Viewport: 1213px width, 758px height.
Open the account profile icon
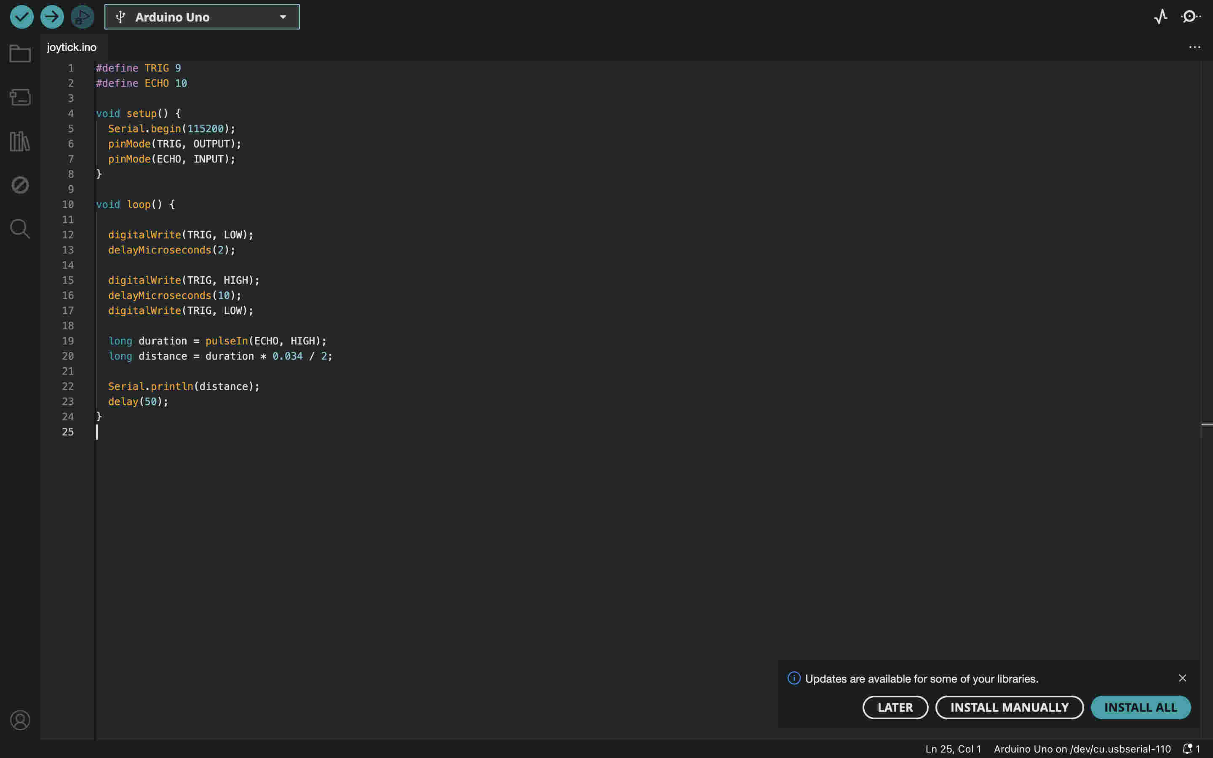click(20, 720)
